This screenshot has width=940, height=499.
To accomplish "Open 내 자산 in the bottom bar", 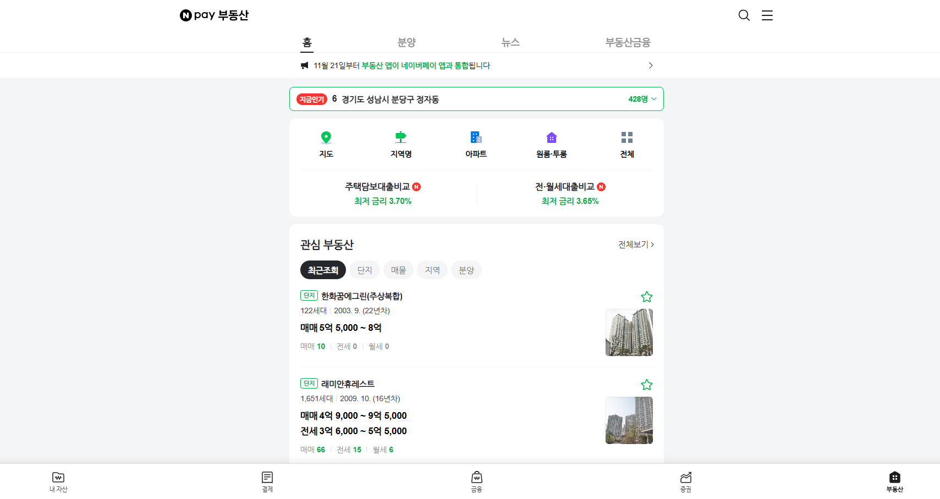I will coord(58,480).
